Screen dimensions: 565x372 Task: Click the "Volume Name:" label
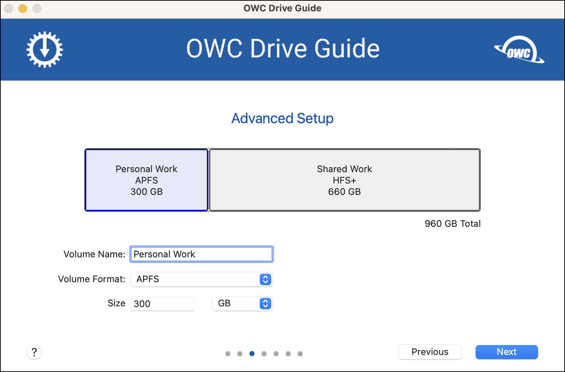pyautogui.click(x=94, y=254)
